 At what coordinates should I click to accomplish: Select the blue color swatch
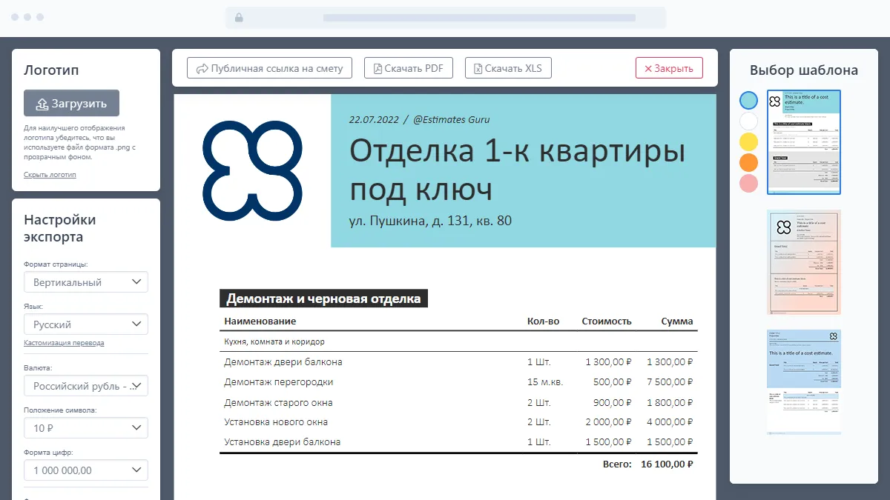[x=749, y=100]
